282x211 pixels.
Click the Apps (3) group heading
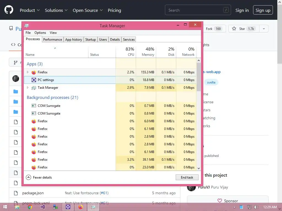(x=34, y=64)
